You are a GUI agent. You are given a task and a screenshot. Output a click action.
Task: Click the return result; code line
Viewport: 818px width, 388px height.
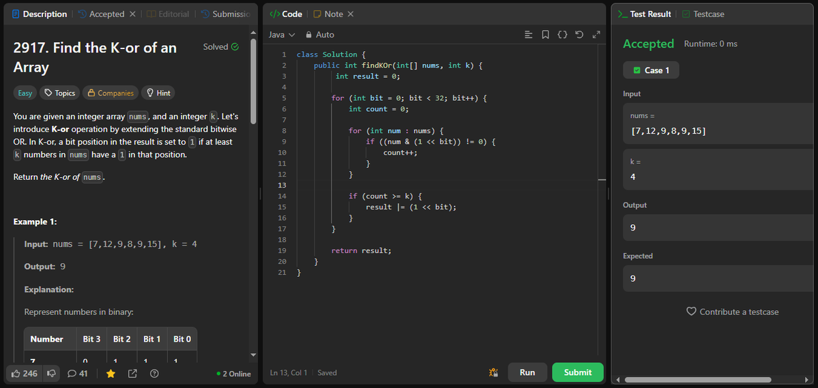pyautogui.click(x=361, y=250)
